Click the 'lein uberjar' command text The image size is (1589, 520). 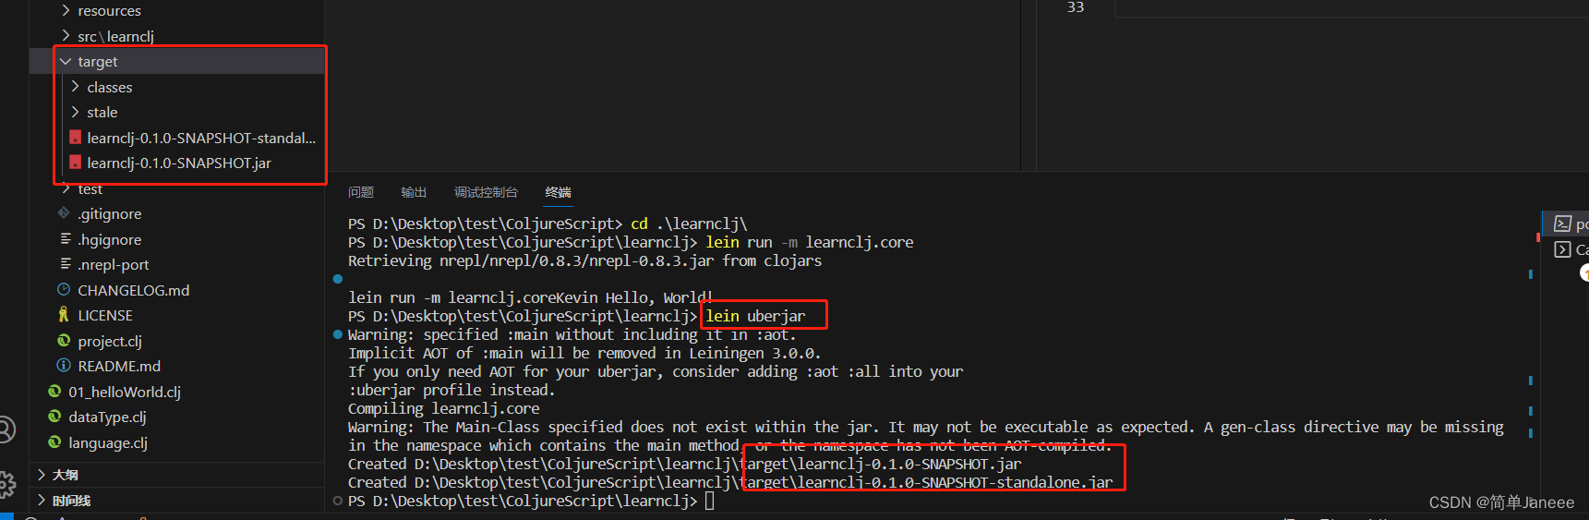755,316
